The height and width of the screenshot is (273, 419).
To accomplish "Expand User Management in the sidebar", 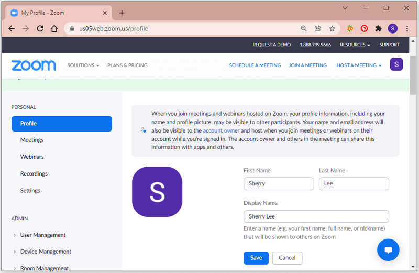I will [39, 235].
